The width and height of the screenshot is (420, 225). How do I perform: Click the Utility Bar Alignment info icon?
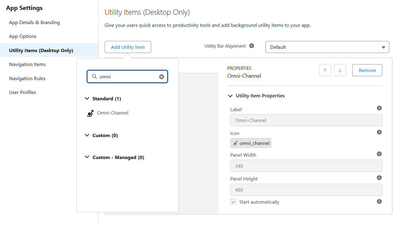(x=252, y=46)
